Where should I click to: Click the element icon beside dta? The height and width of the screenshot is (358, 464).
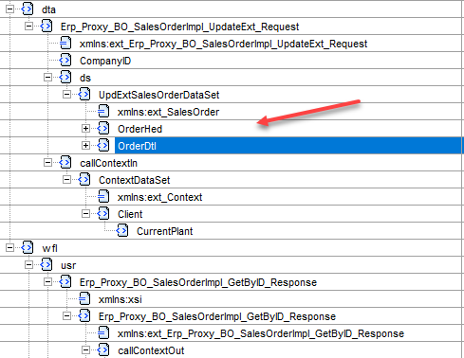(28, 9)
